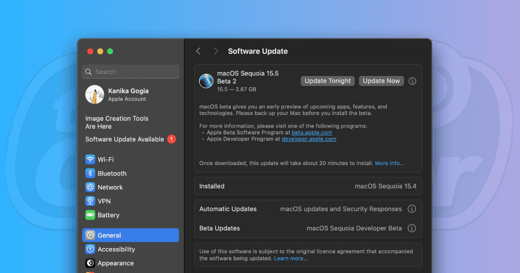Select the Appearance icon in sidebar

(x=90, y=263)
